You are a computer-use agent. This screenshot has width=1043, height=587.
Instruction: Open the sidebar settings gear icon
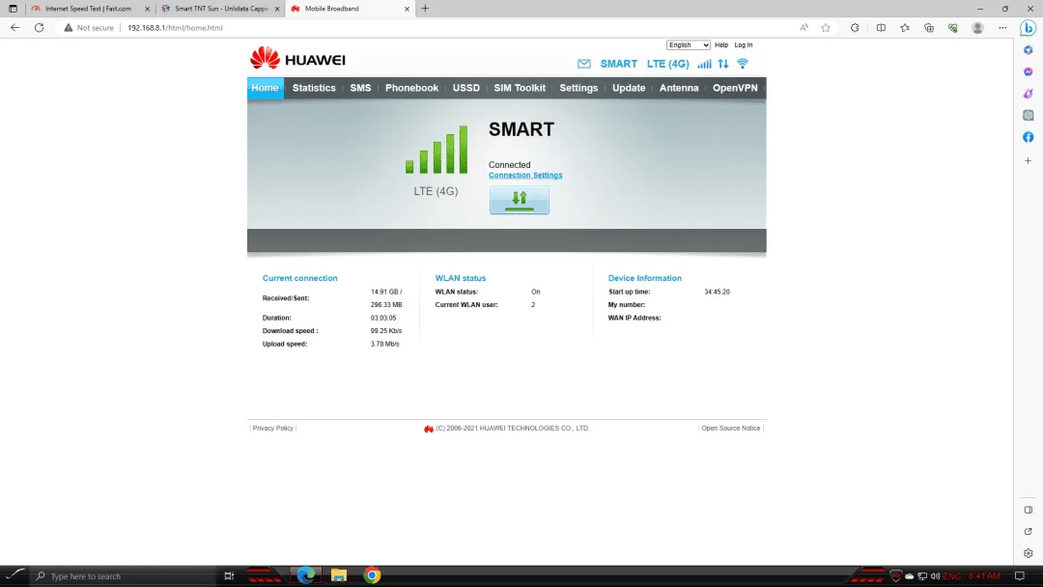(1029, 553)
